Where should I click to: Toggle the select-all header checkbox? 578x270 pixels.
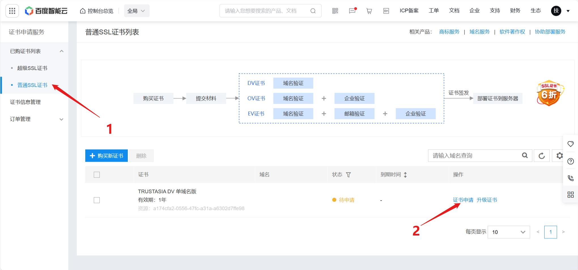coord(97,175)
